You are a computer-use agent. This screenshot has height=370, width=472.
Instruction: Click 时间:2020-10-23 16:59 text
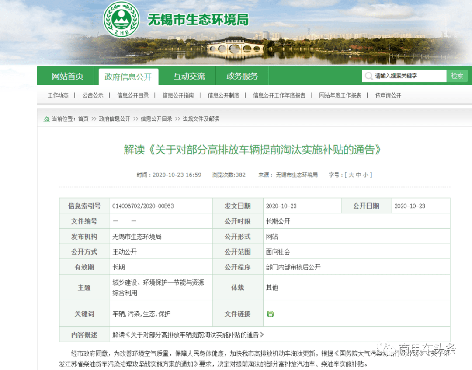pyautogui.click(x=169, y=175)
